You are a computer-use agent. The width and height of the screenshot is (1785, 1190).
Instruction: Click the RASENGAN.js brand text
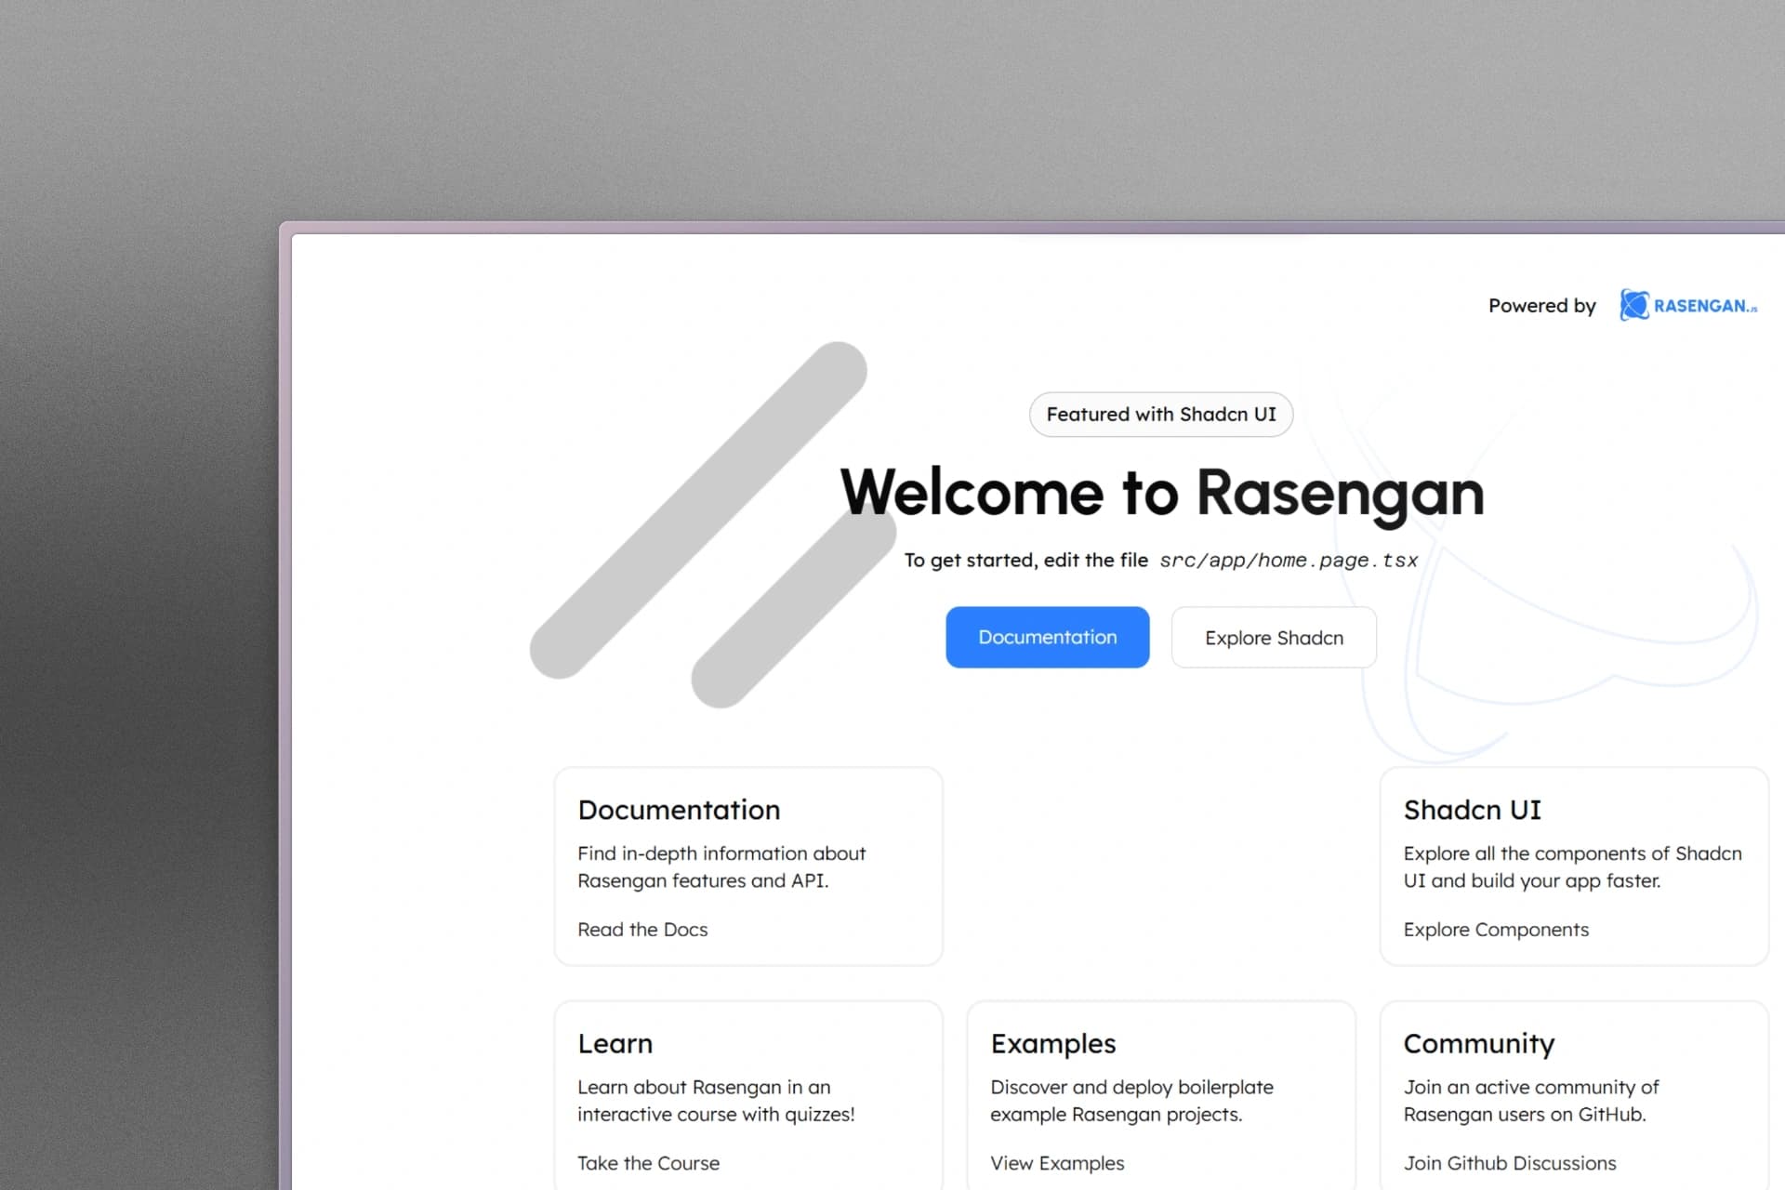pos(1704,306)
